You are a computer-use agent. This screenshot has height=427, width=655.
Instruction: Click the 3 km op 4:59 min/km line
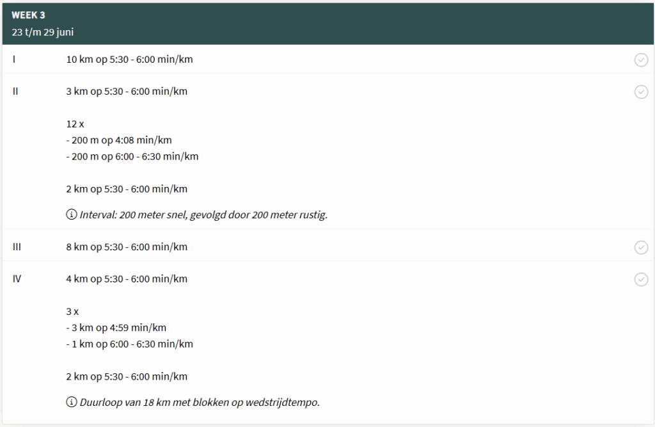[x=116, y=328]
